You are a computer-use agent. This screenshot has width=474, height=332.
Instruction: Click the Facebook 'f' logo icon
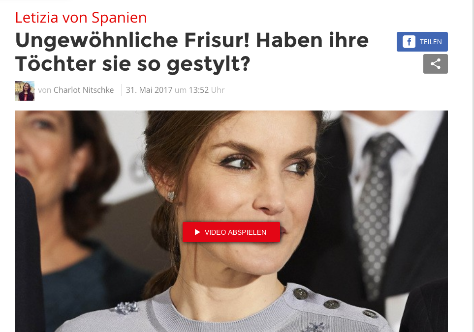[409, 42]
